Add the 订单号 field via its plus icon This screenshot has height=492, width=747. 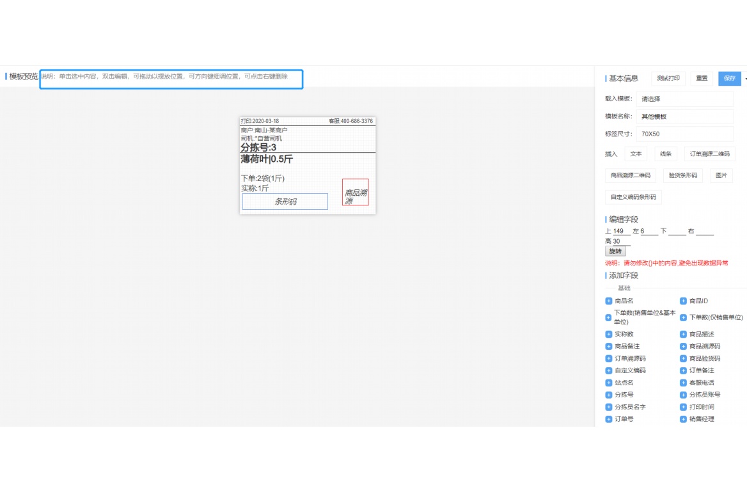(609, 419)
